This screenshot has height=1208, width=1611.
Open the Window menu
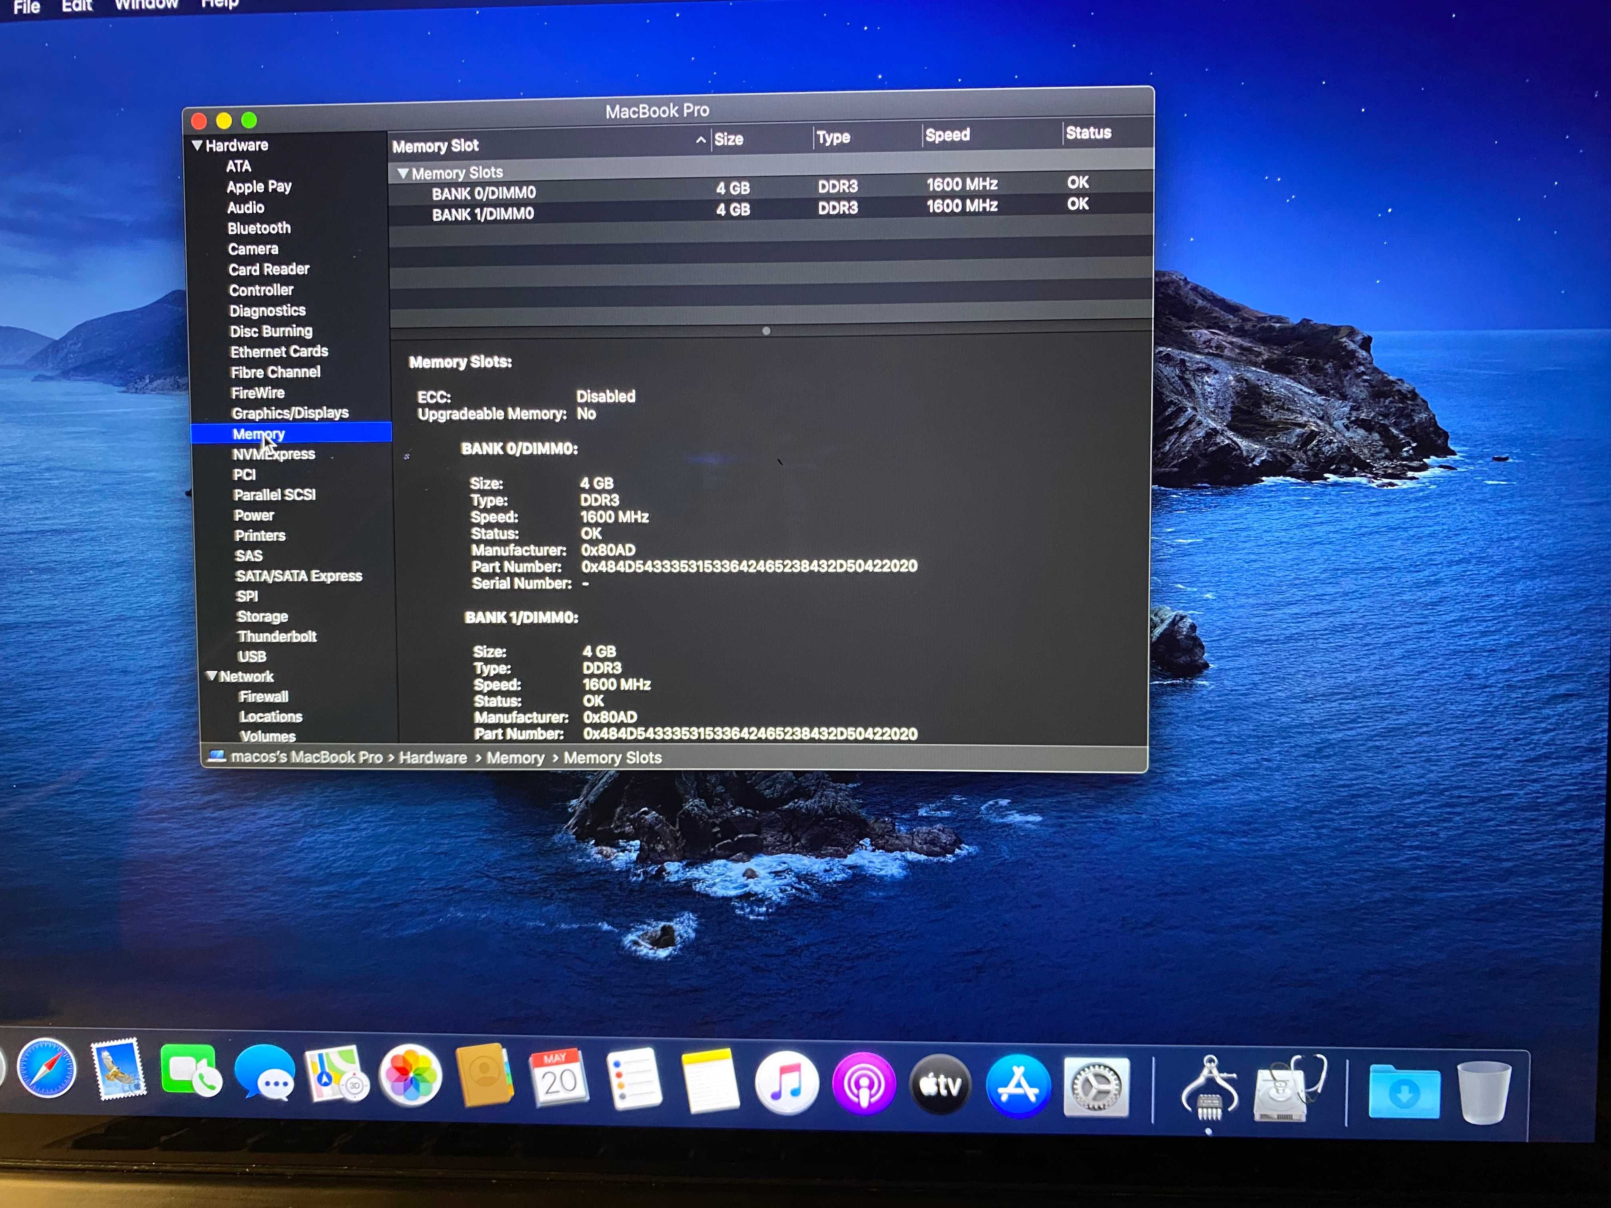point(146,4)
